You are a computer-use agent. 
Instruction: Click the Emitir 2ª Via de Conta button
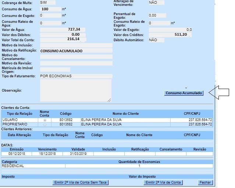pos(163,182)
